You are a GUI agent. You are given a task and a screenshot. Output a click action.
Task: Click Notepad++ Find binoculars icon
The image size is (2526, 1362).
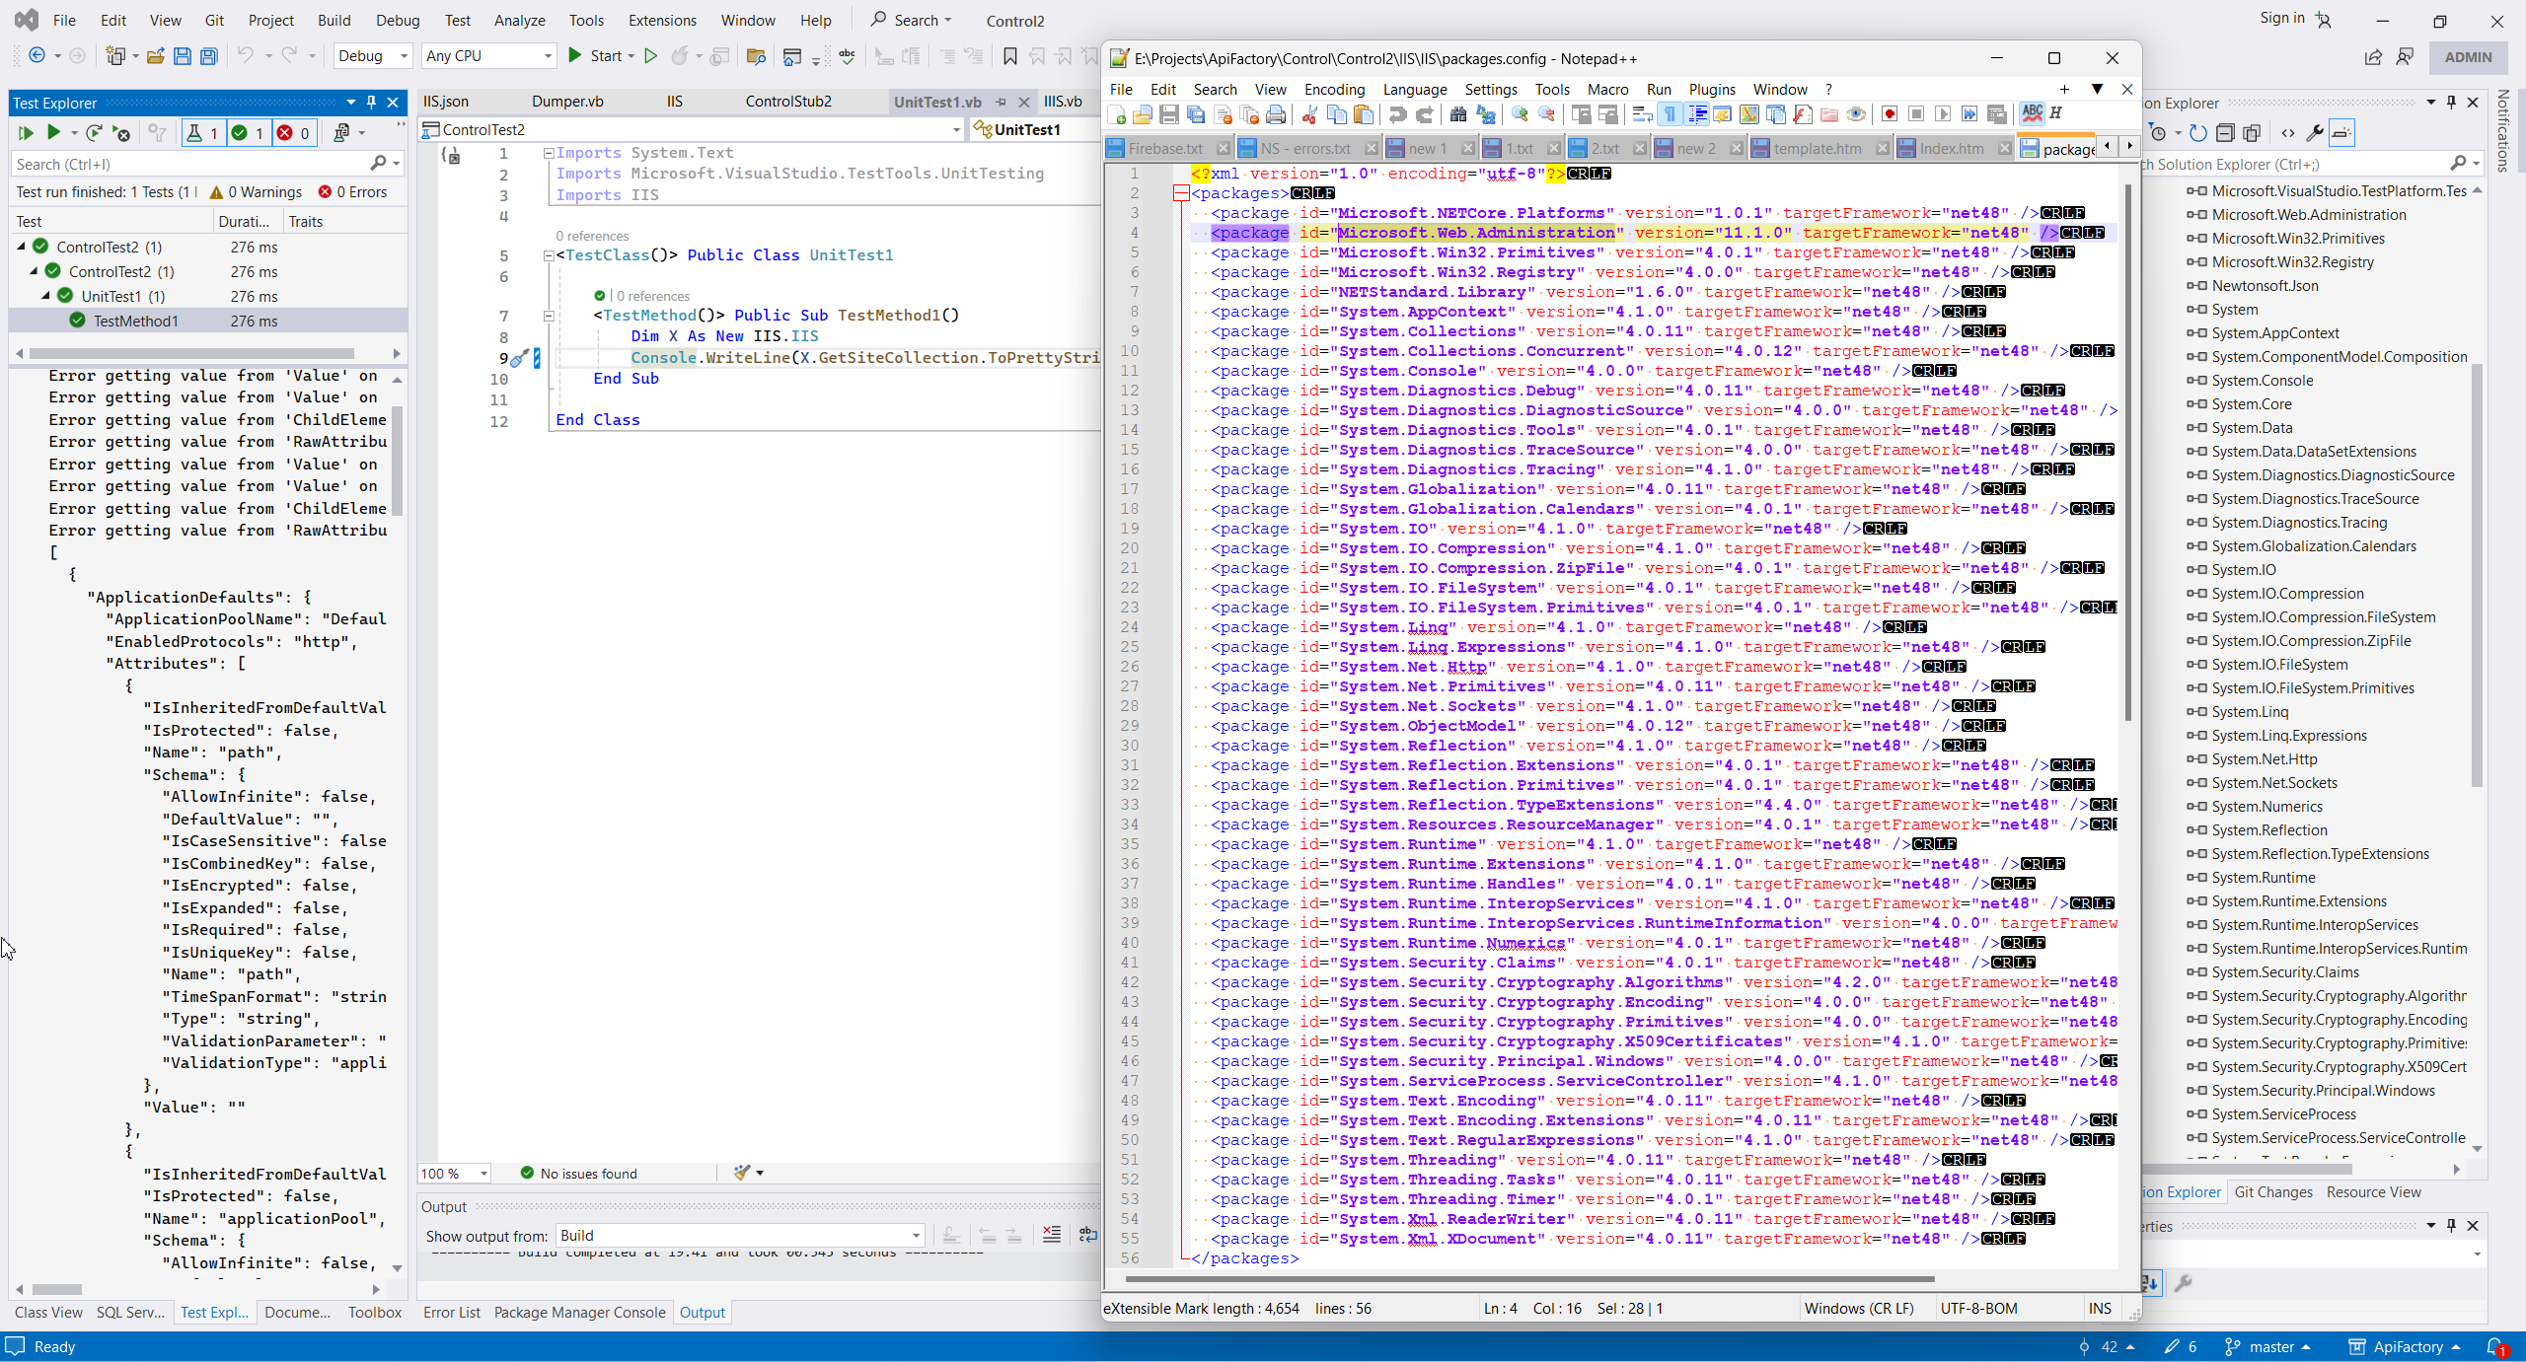point(1457,114)
